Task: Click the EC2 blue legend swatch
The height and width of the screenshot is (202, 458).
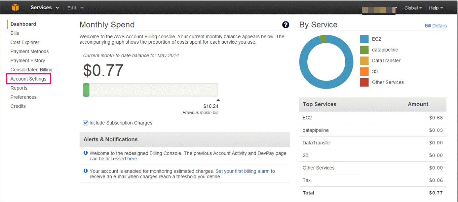Action: [364, 39]
